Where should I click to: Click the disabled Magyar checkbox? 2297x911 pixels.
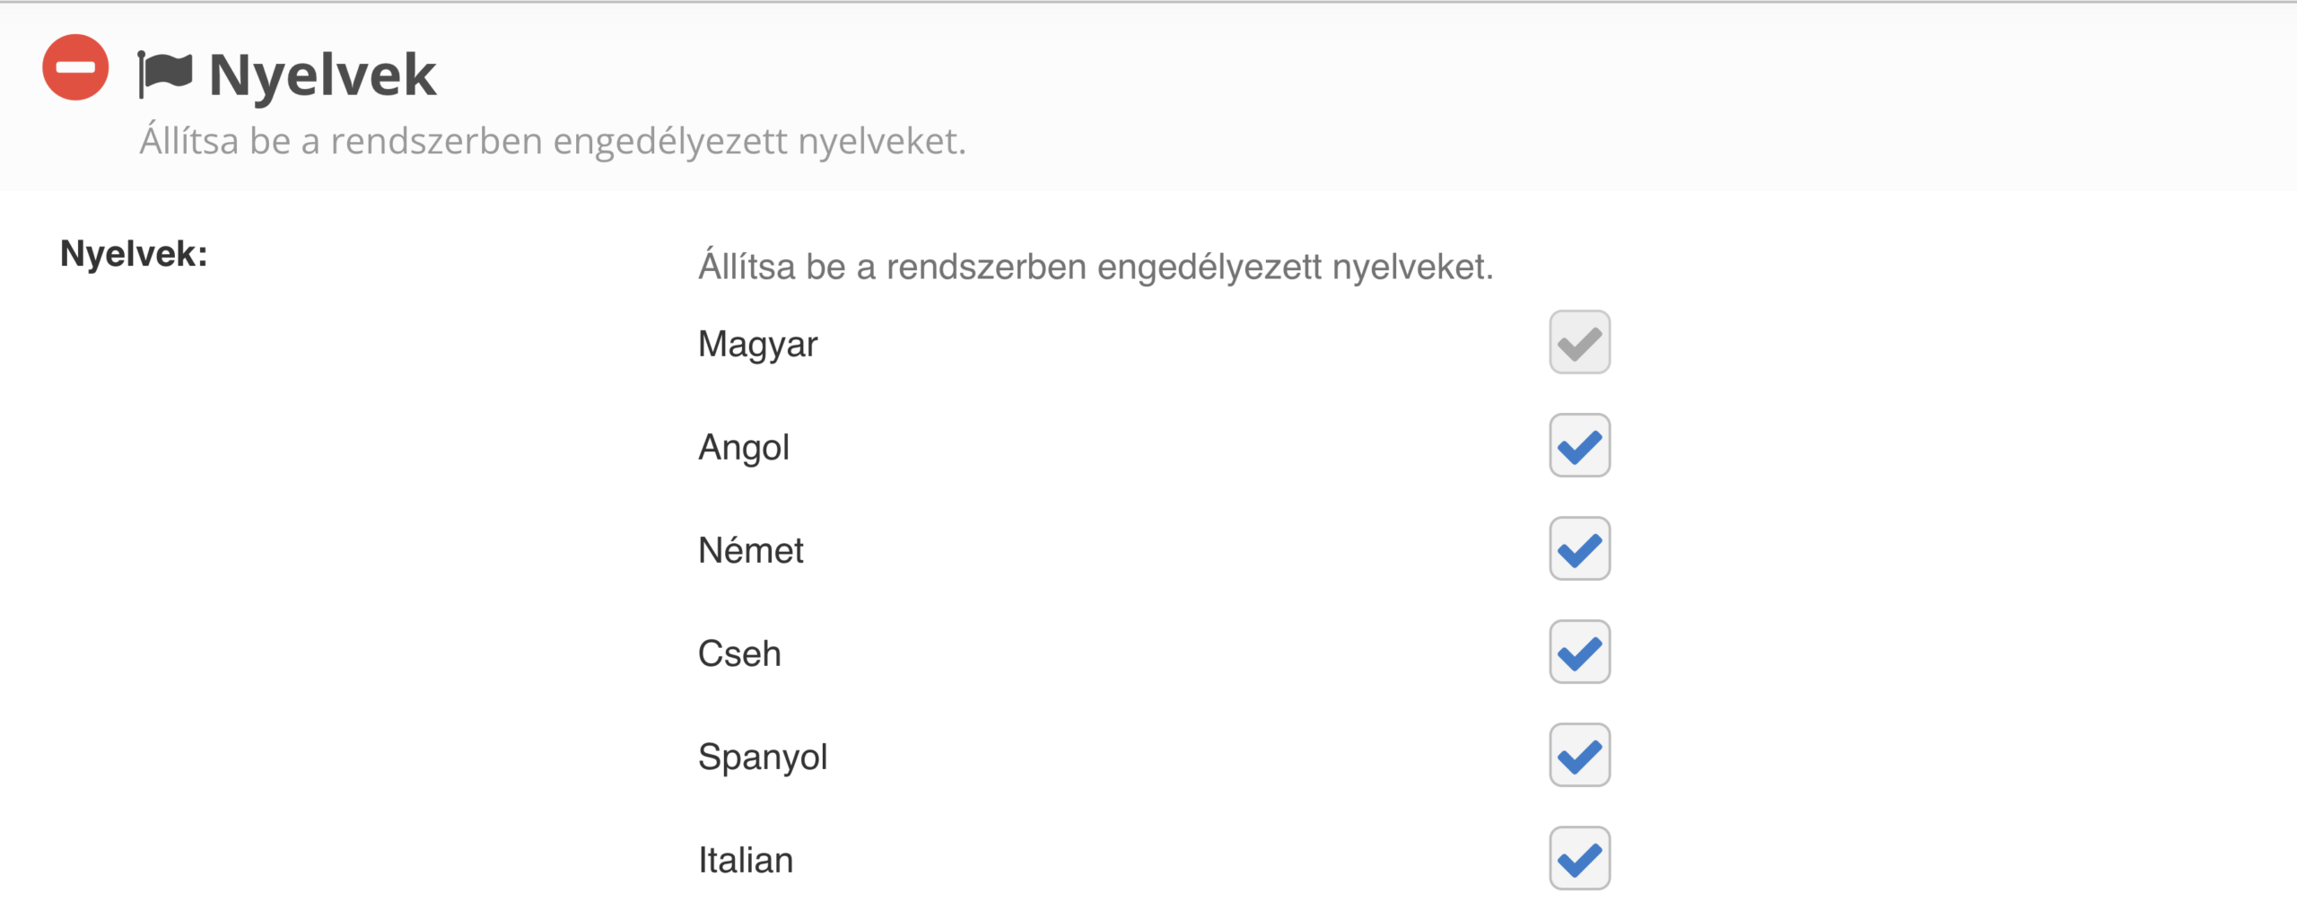[x=1579, y=342]
